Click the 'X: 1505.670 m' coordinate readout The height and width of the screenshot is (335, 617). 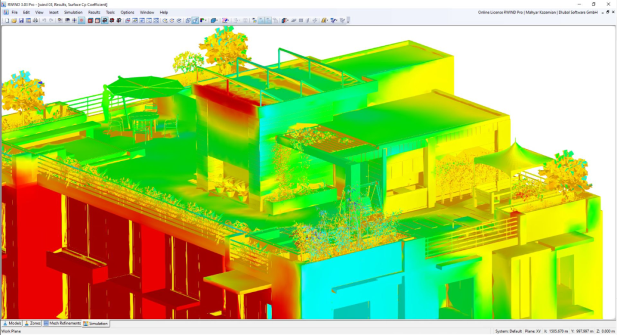(556, 332)
